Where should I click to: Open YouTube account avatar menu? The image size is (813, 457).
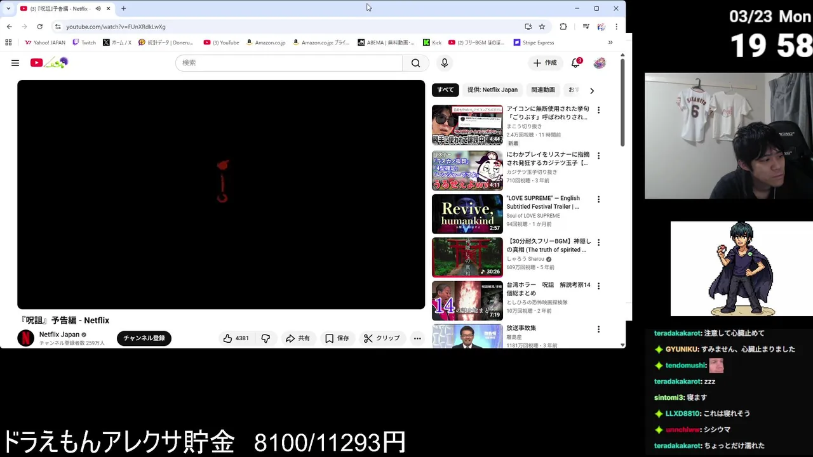click(600, 63)
